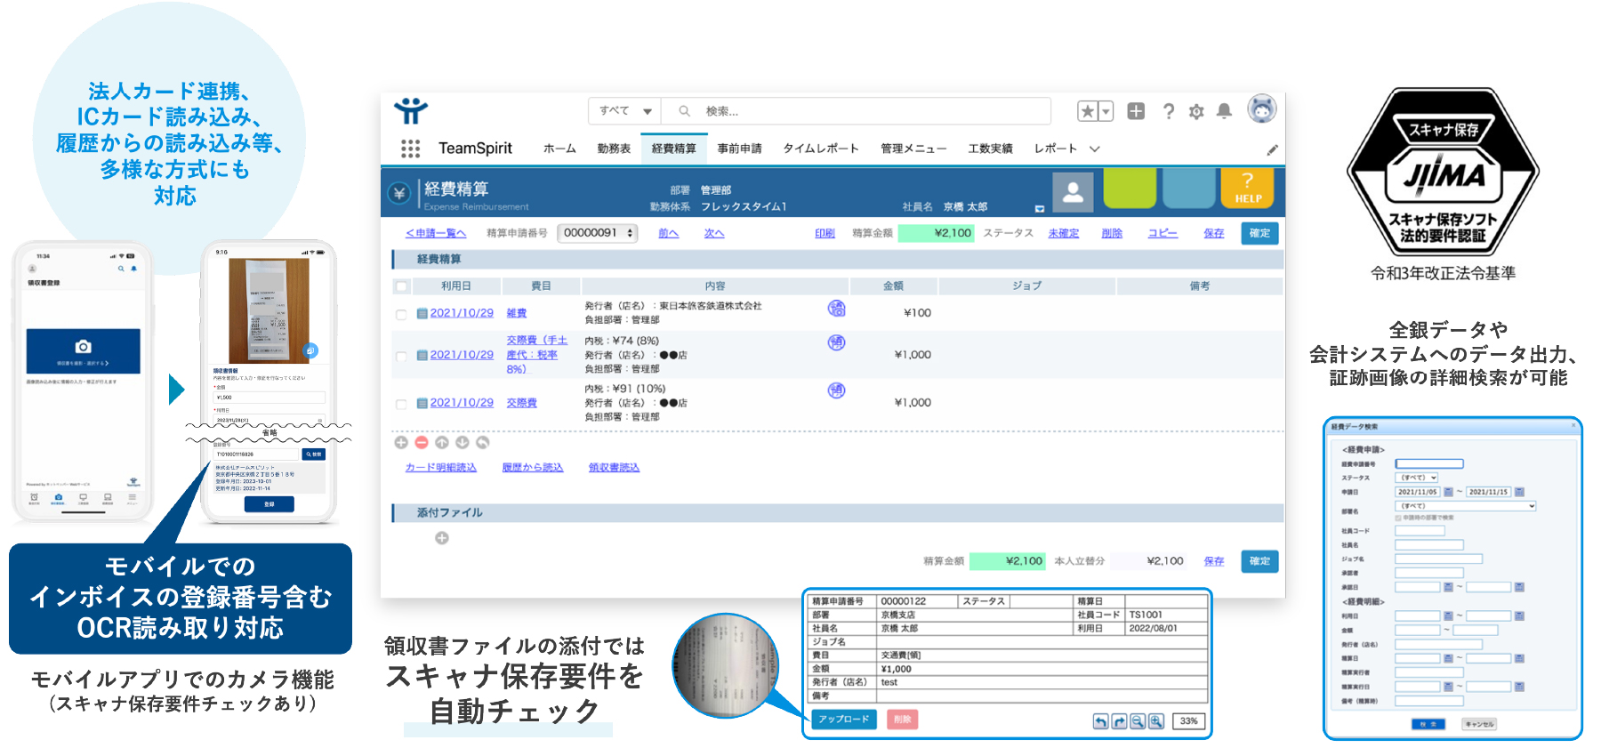Open the favorites star icon
The height and width of the screenshot is (748, 1601).
coord(1087,111)
